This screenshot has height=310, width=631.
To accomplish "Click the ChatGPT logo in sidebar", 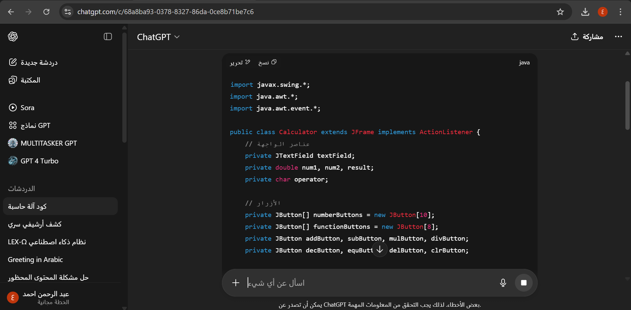I will (x=13, y=36).
